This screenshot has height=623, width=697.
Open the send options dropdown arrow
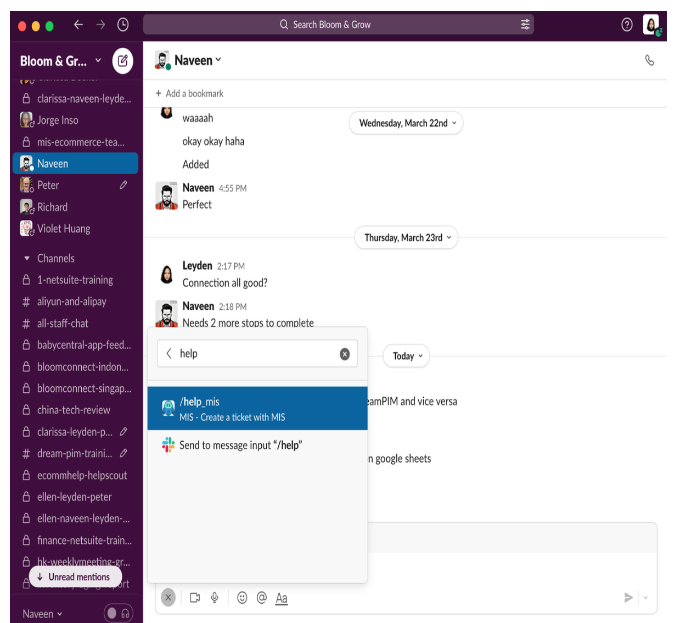click(x=645, y=598)
